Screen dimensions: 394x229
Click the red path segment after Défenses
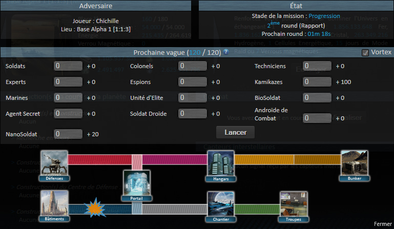(100, 159)
